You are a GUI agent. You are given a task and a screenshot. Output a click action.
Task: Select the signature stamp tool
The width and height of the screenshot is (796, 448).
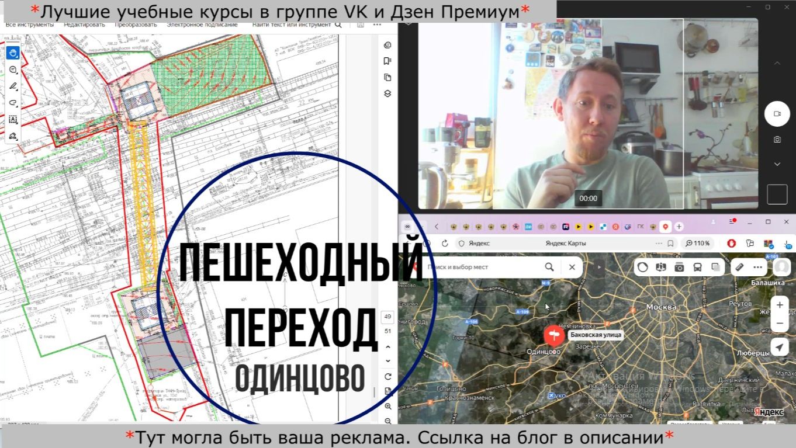coord(13,136)
